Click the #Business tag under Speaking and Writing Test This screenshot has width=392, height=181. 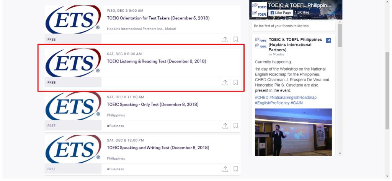[x=115, y=169]
